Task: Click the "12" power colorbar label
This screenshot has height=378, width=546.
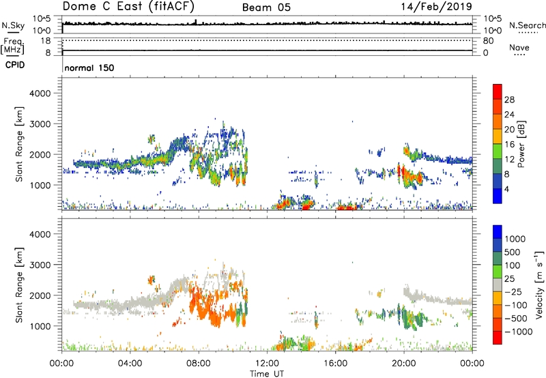Action: (x=509, y=160)
